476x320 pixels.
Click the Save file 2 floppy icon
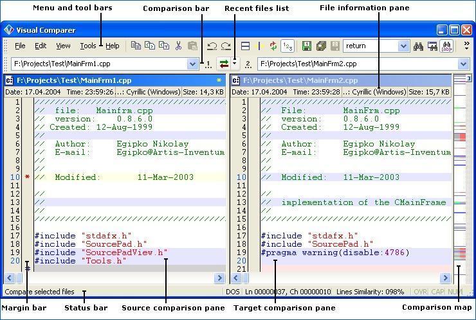click(335, 46)
